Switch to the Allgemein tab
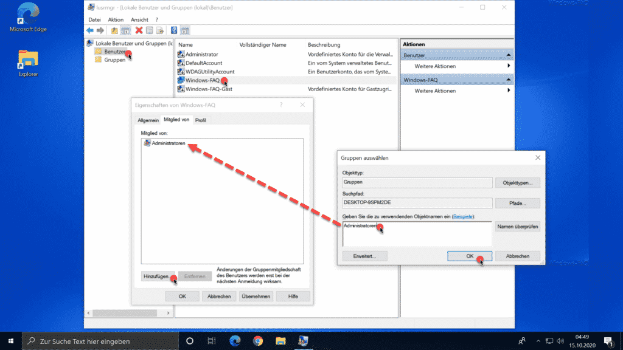The height and width of the screenshot is (350, 623). [148, 120]
